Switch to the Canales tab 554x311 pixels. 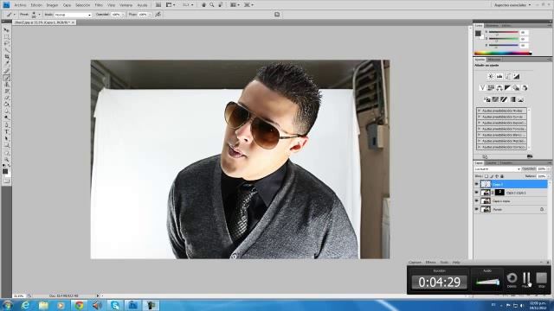pyautogui.click(x=491, y=163)
